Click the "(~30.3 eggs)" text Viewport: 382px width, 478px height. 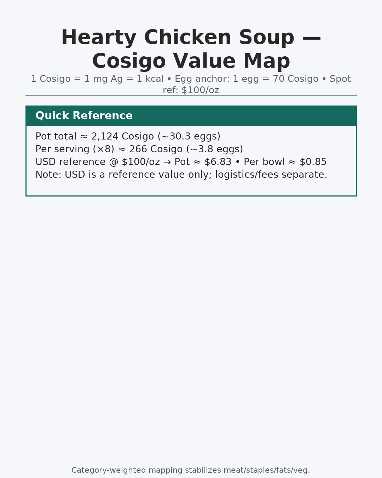coord(189,137)
